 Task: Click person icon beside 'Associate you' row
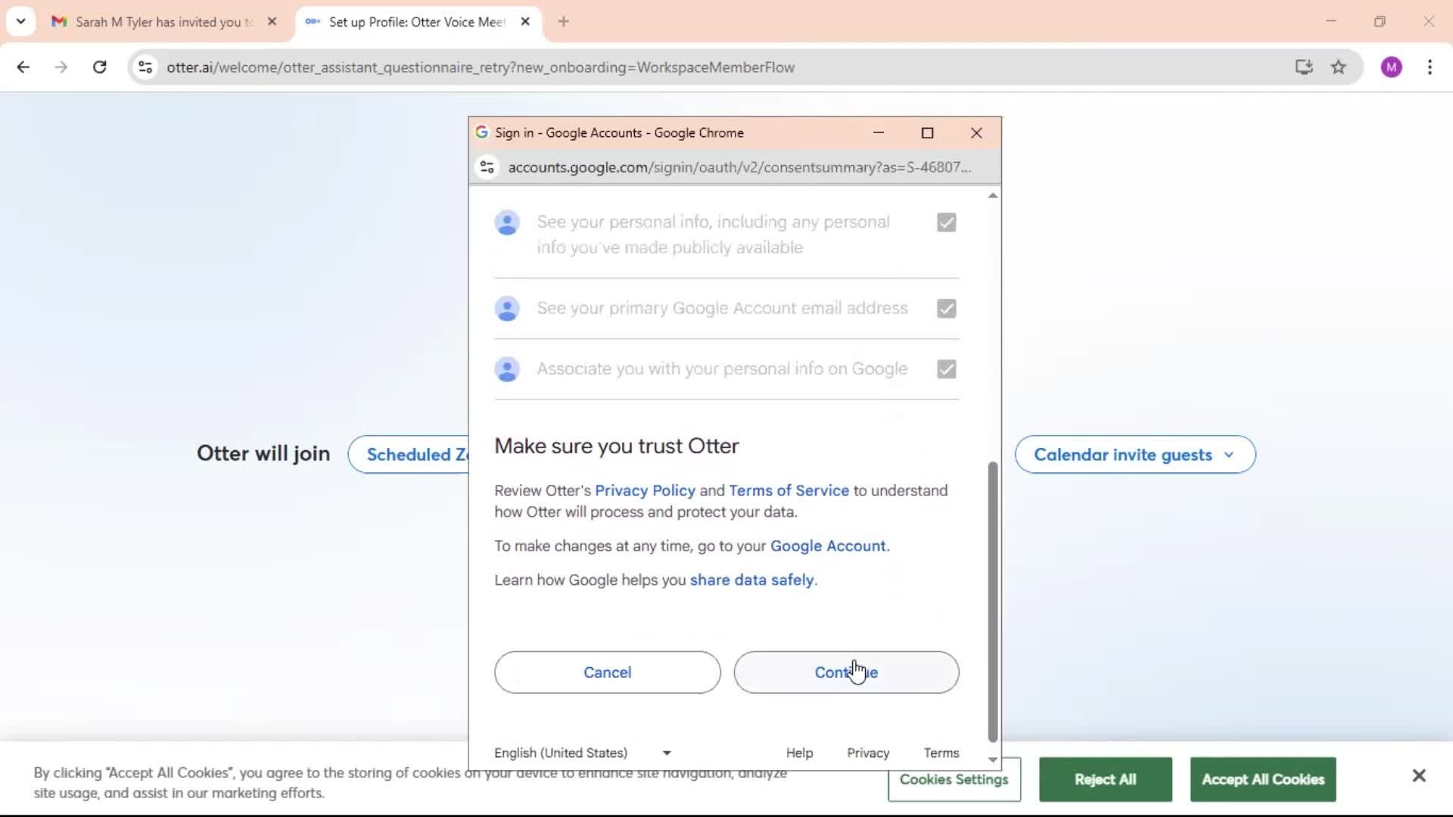pos(507,369)
